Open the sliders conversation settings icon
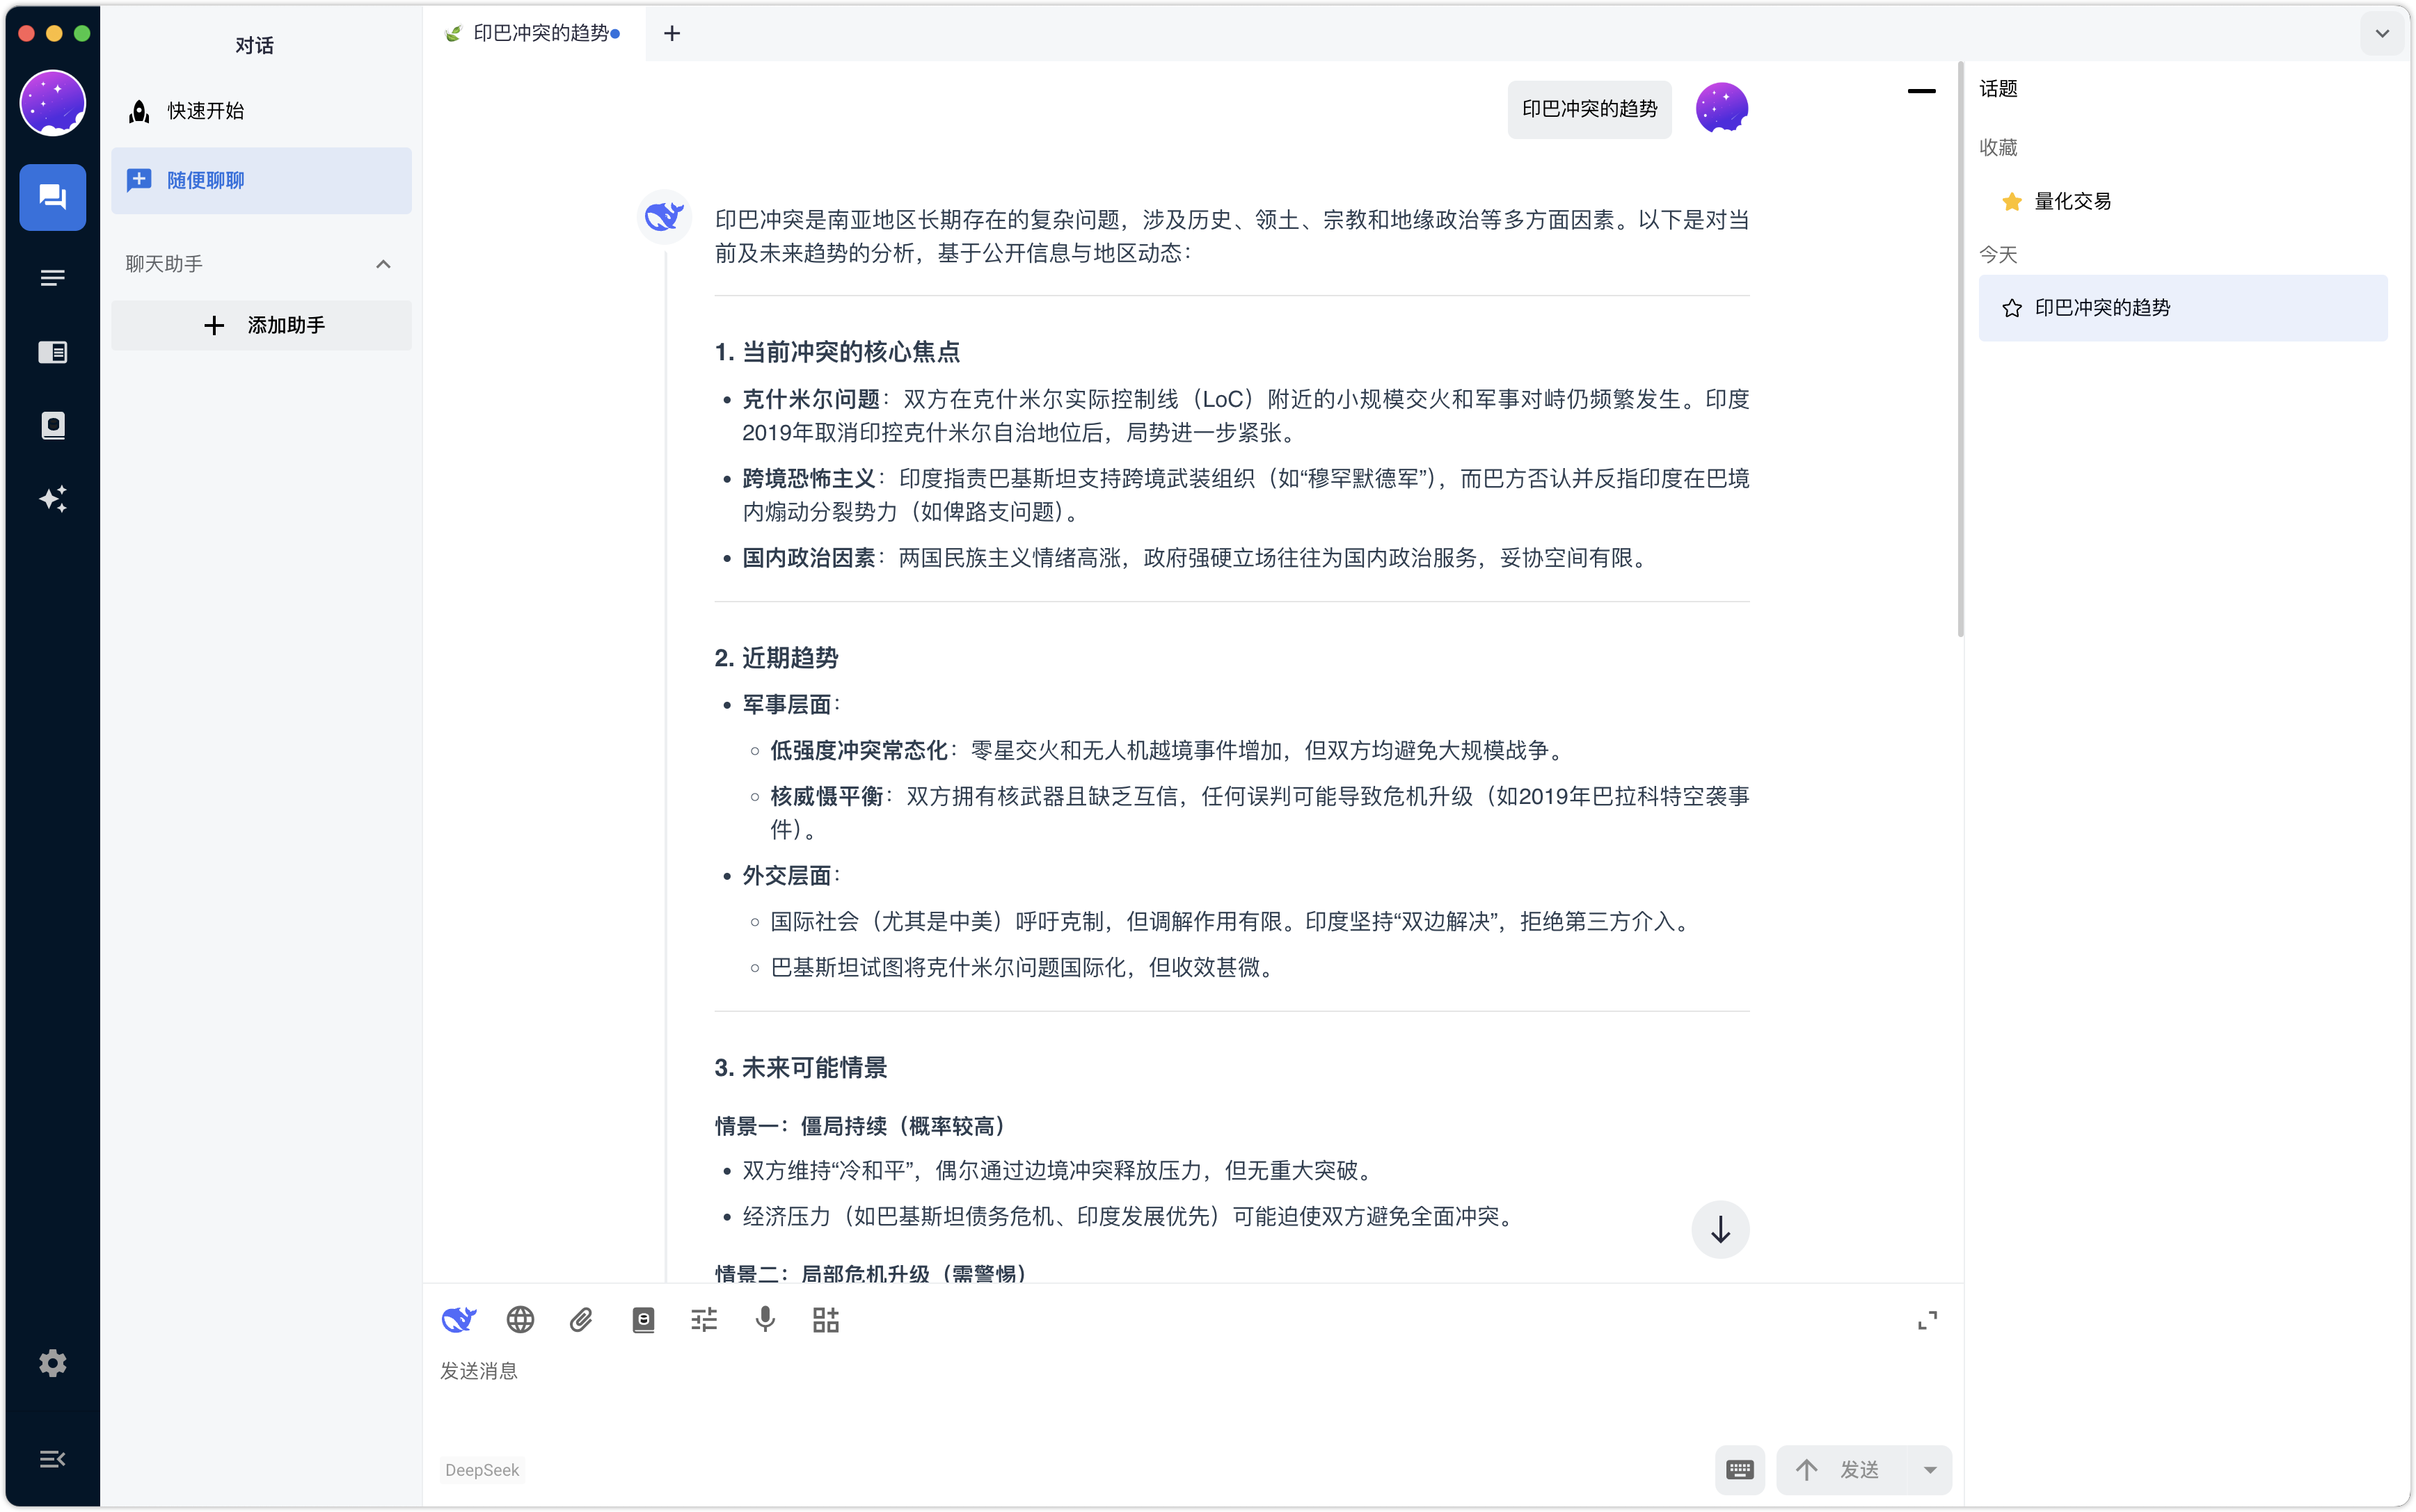This screenshot has width=2416, height=1512. (704, 1320)
